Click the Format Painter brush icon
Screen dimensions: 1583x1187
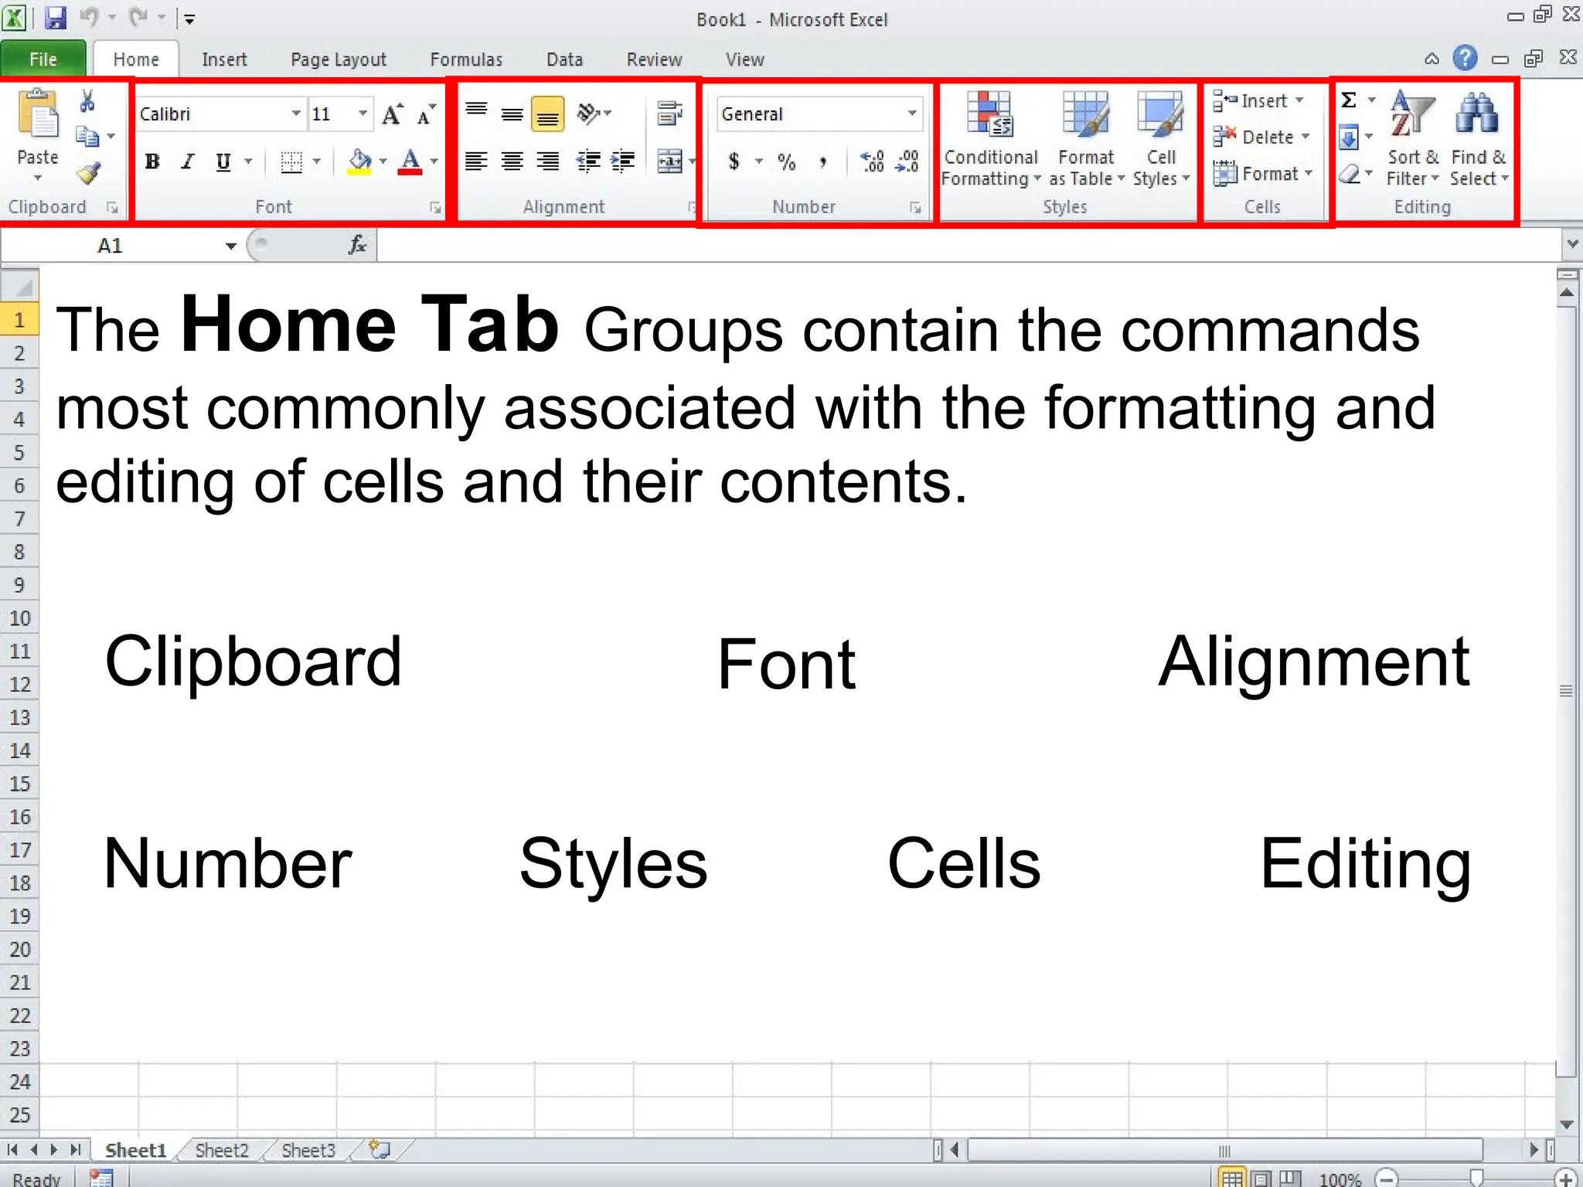coord(88,173)
